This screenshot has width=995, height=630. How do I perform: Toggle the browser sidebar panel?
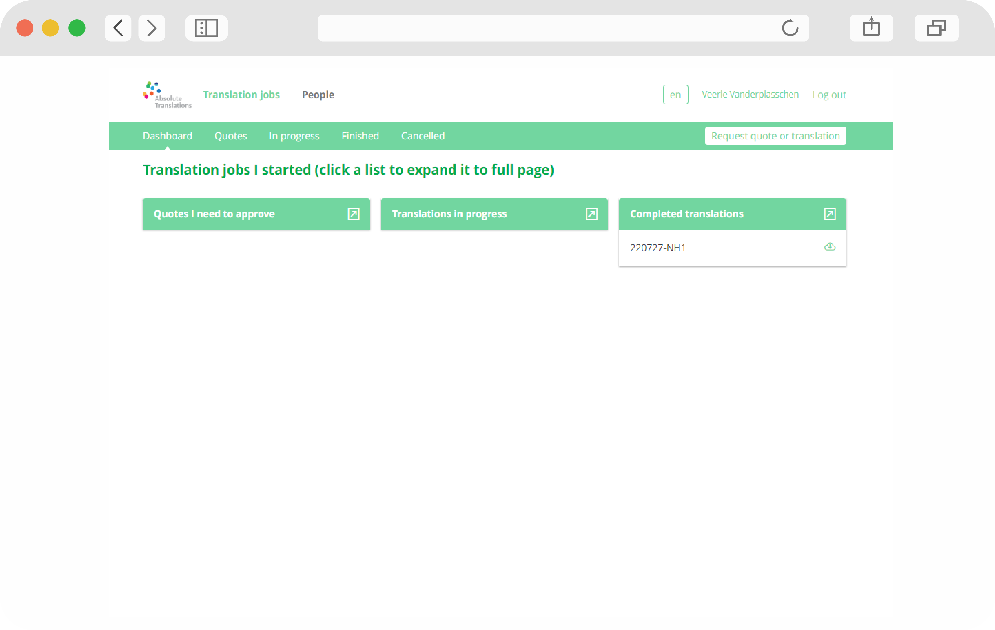[x=206, y=28]
